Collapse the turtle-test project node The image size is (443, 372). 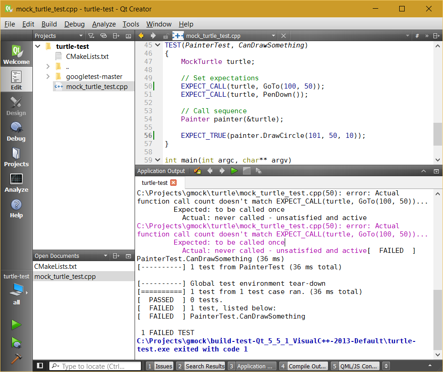click(x=38, y=46)
